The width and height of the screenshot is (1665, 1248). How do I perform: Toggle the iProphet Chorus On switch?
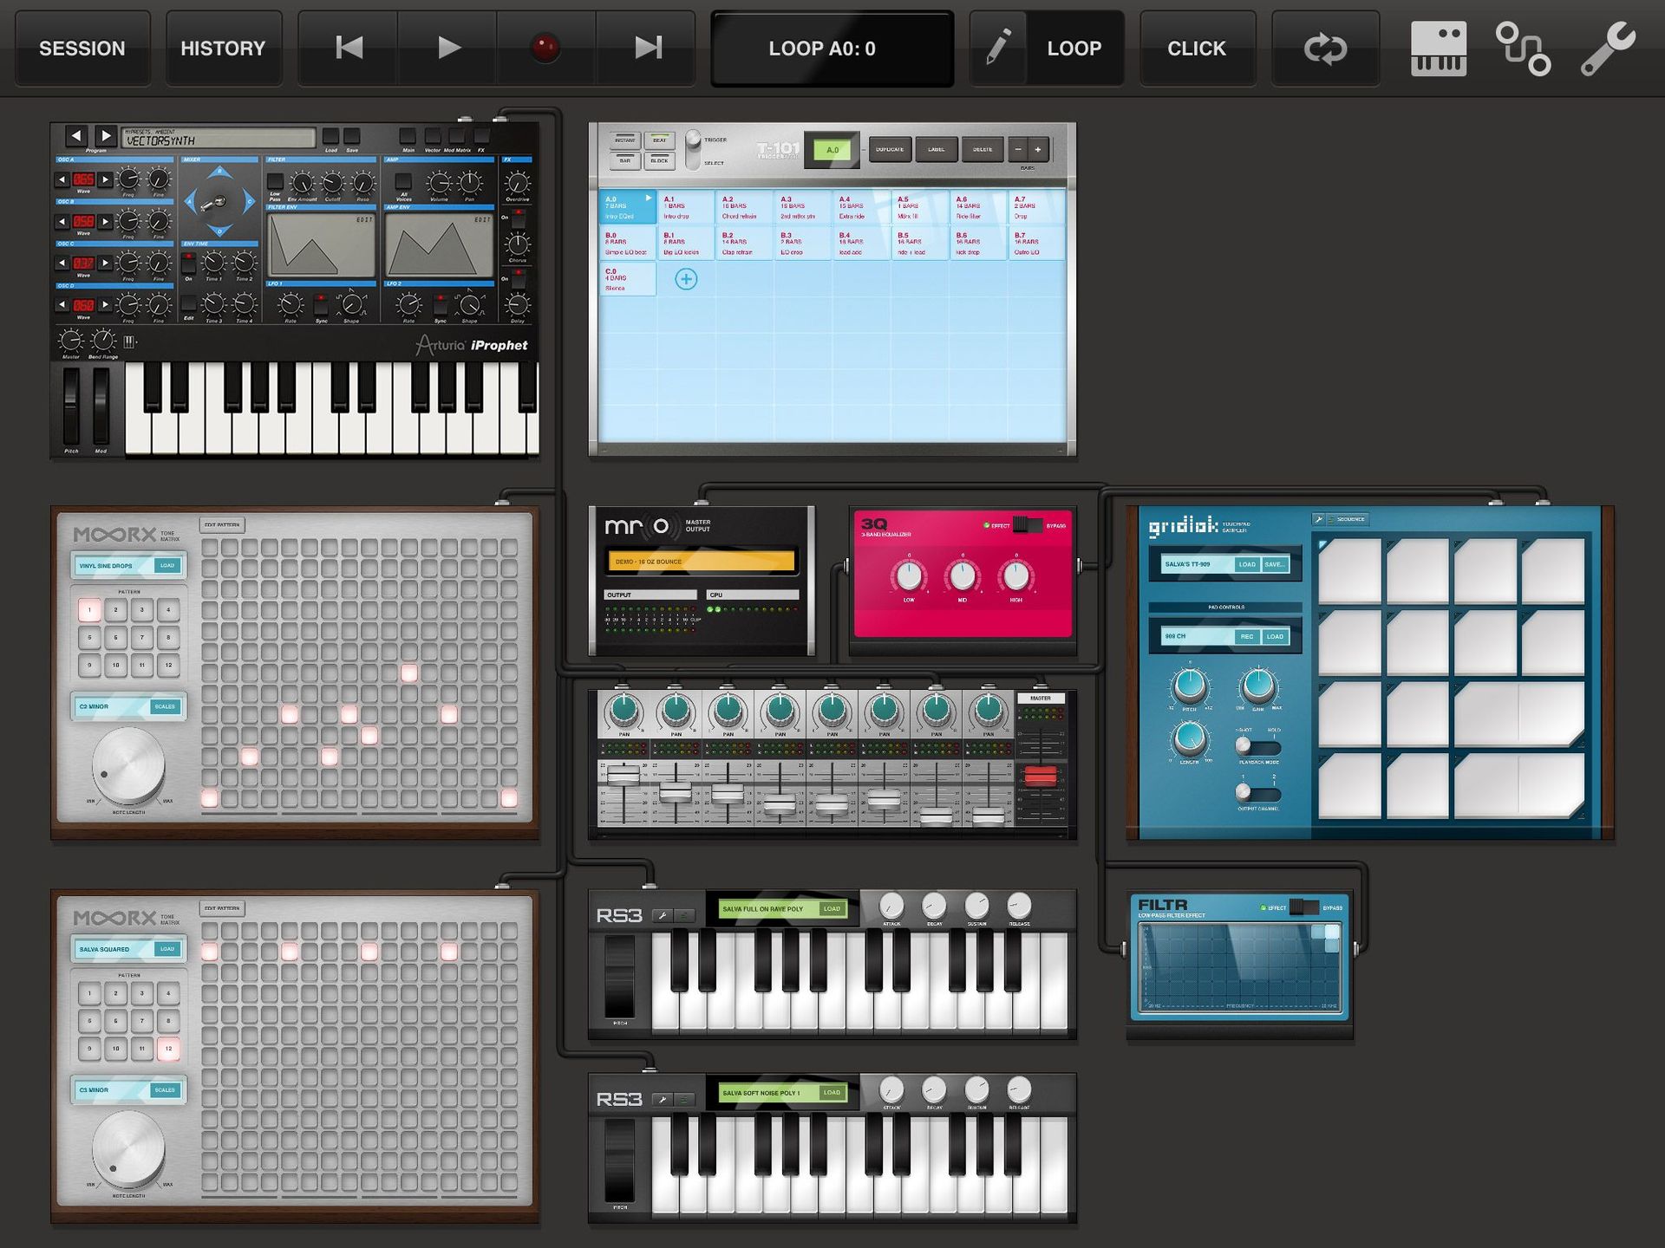[x=518, y=219]
